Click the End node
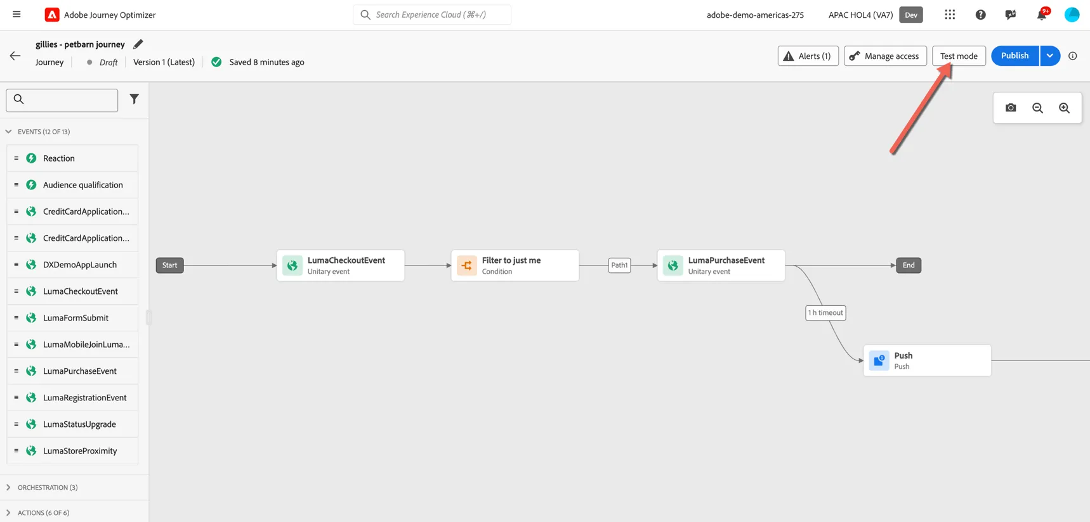 [909, 265]
